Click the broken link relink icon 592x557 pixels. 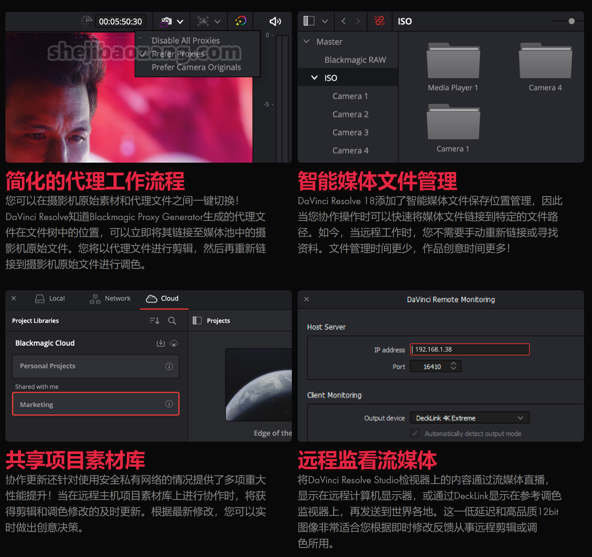coord(379,21)
